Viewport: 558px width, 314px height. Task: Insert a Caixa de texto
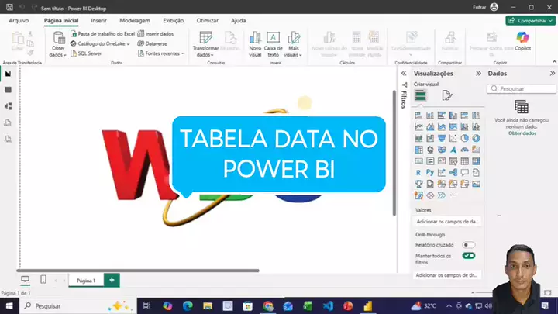click(274, 44)
